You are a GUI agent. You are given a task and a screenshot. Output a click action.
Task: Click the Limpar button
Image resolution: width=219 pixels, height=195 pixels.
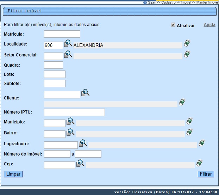pos(13,174)
